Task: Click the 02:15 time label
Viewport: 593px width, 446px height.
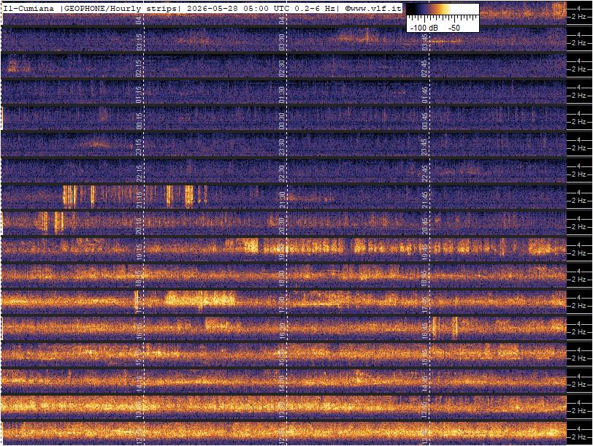Action: click(139, 68)
